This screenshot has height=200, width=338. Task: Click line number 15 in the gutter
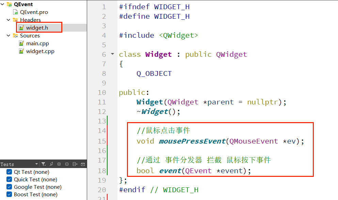click(x=102, y=141)
